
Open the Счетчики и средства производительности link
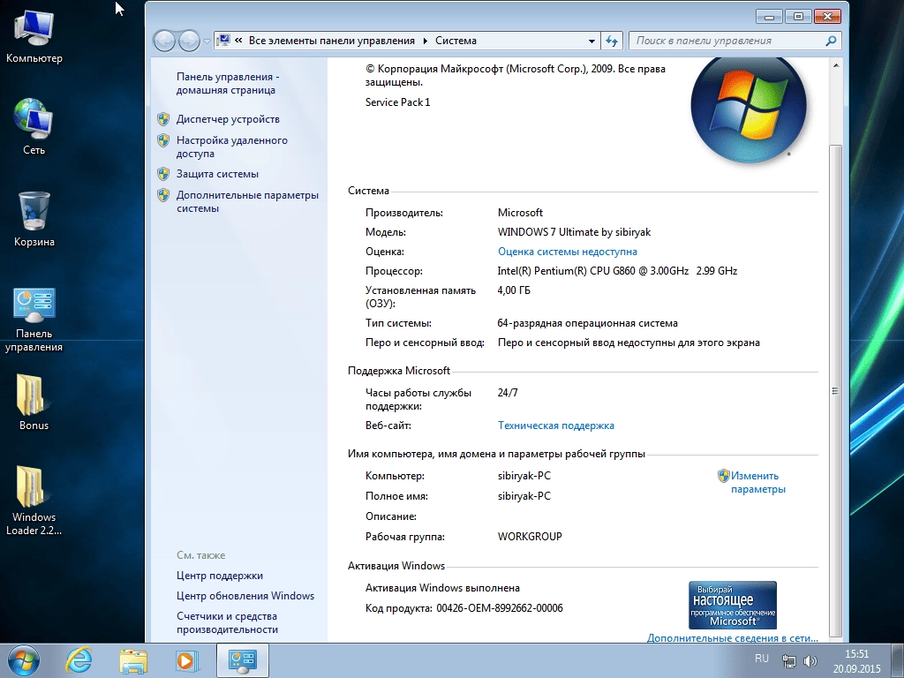tap(227, 622)
